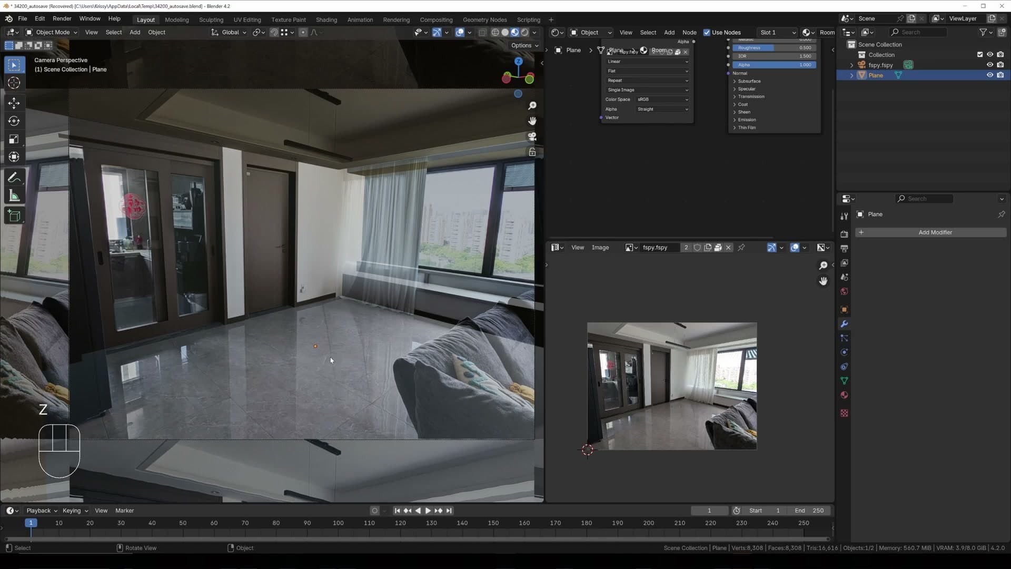Click the Add Modifier button
This screenshot has width=1011, height=569.
(930, 232)
